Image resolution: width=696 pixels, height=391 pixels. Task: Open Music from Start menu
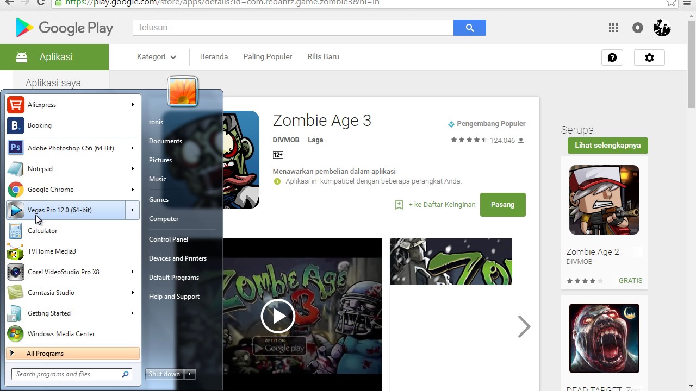click(158, 179)
